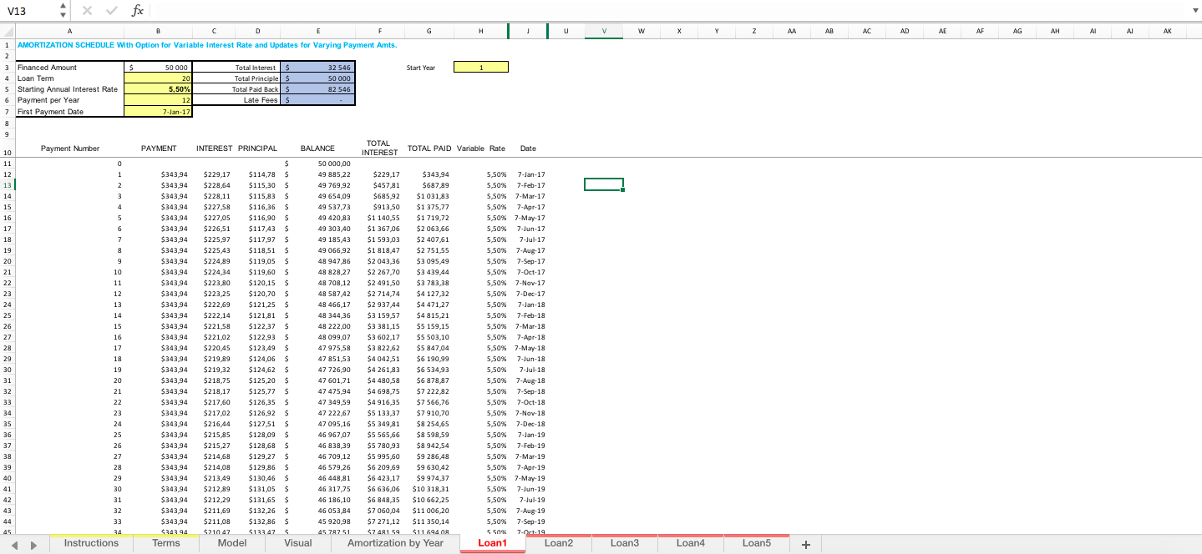1202x554 pixels.
Task: Click the fx insert function icon
Action: pyautogui.click(x=138, y=10)
